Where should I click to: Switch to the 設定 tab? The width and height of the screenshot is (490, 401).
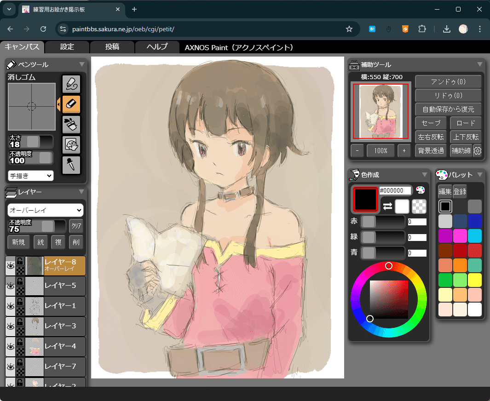pyautogui.click(x=67, y=47)
